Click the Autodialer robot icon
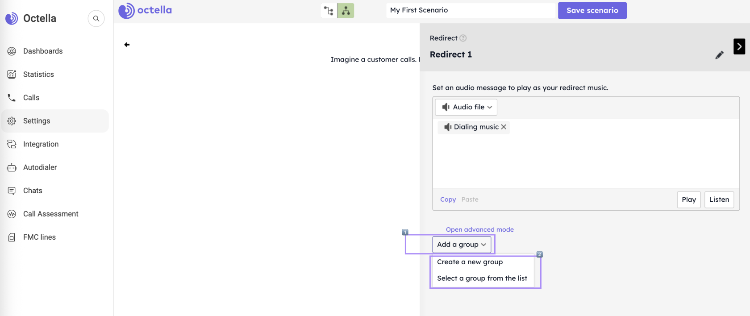 12,168
